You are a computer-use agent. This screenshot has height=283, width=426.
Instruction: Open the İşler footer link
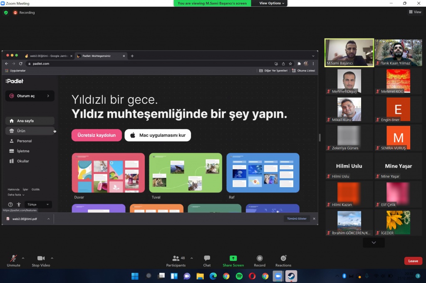(x=25, y=190)
